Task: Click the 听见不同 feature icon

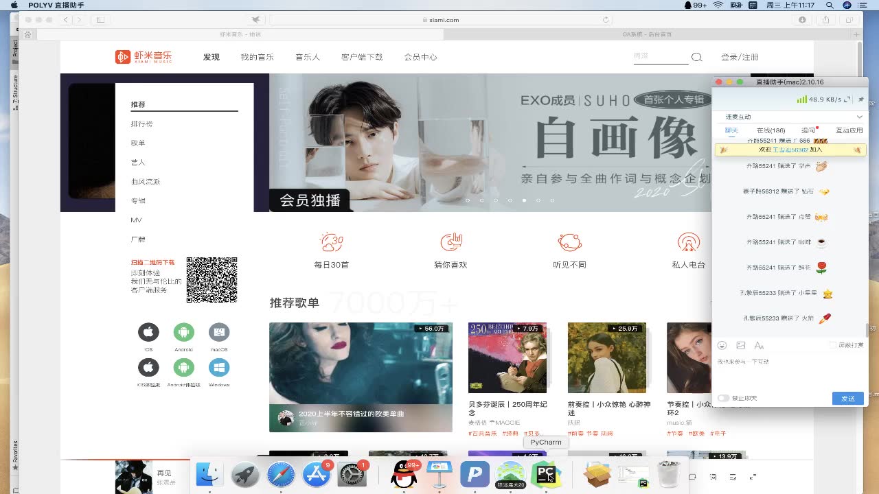Action: click(570, 242)
